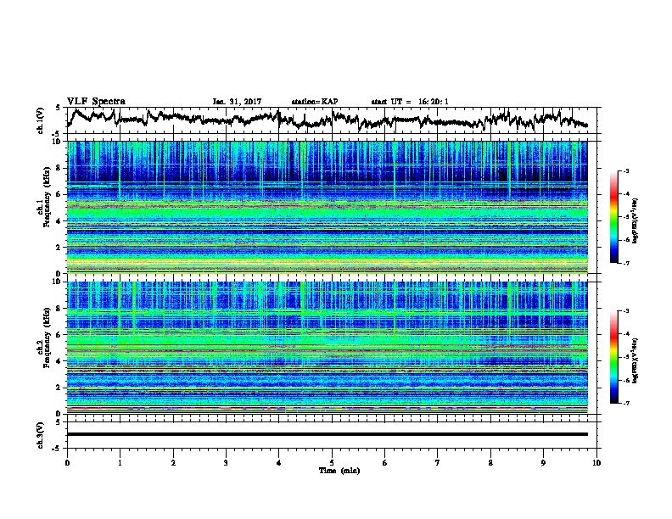Click the ch.1 color scale bar

(613, 217)
